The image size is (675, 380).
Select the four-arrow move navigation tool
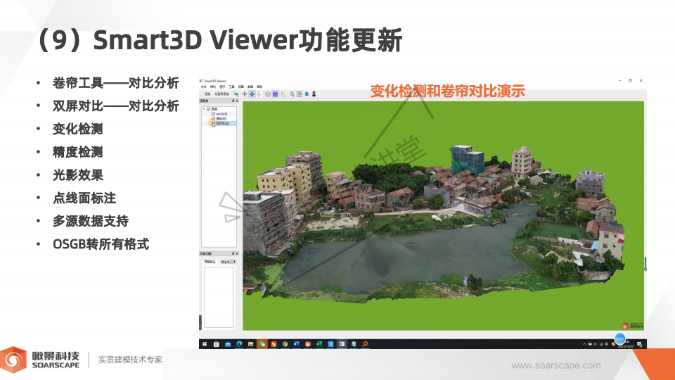pyautogui.click(x=252, y=94)
